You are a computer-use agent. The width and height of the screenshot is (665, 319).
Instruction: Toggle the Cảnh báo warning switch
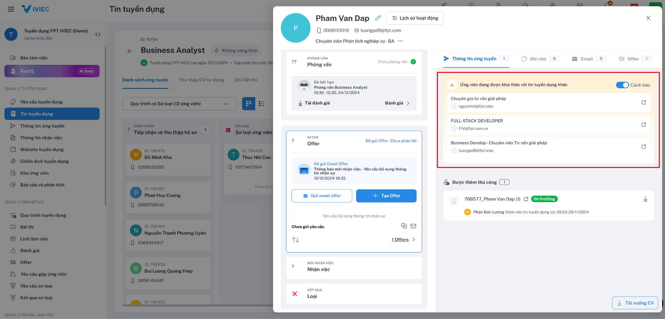tap(622, 85)
